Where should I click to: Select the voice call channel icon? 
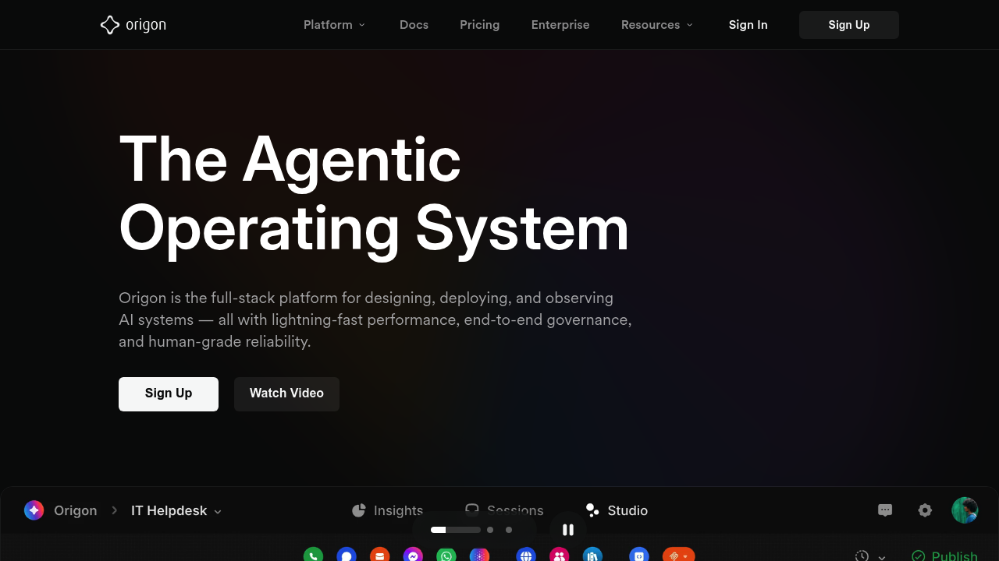click(x=313, y=555)
